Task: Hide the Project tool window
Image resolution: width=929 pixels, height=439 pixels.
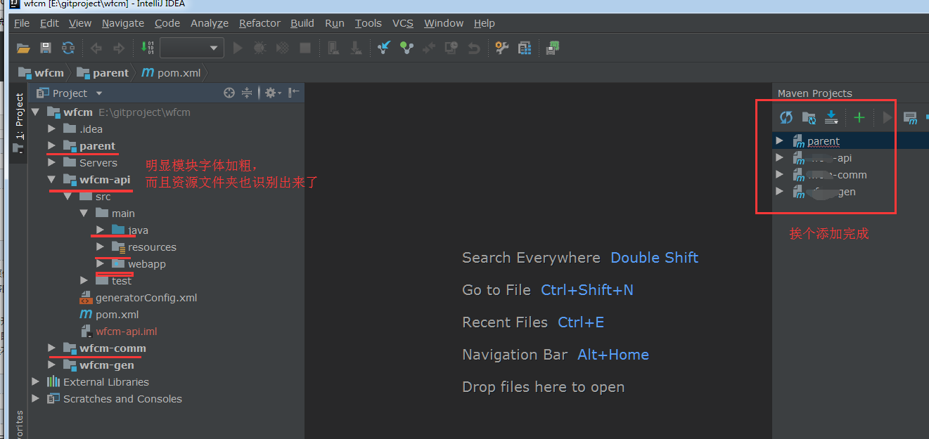Action: pos(294,93)
